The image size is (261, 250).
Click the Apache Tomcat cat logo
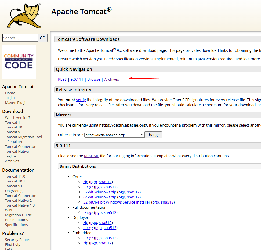point(24,16)
